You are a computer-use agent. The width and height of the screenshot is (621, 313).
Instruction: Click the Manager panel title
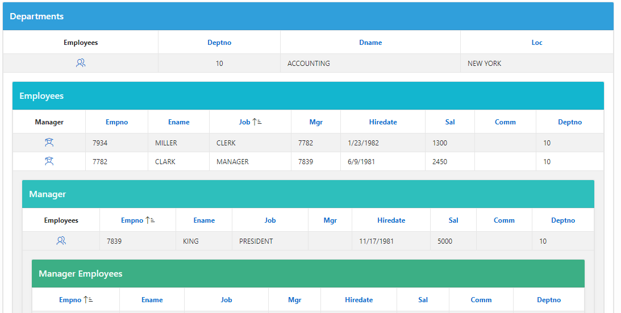pyautogui.click(x=48, y=194)
